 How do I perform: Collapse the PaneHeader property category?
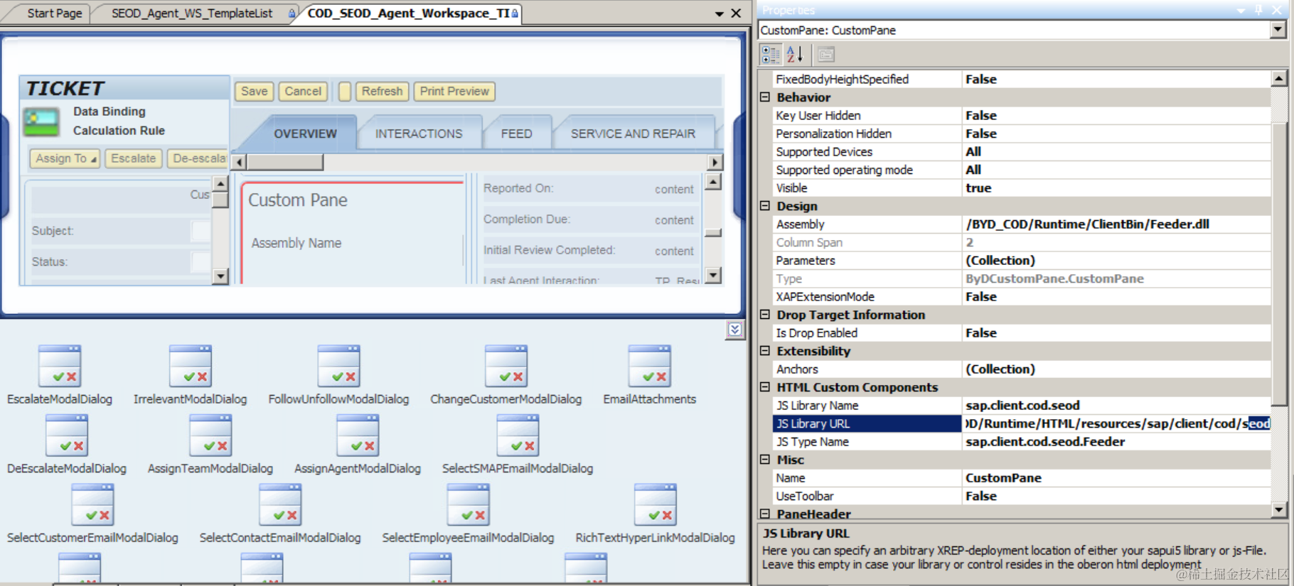click(765, 514)
